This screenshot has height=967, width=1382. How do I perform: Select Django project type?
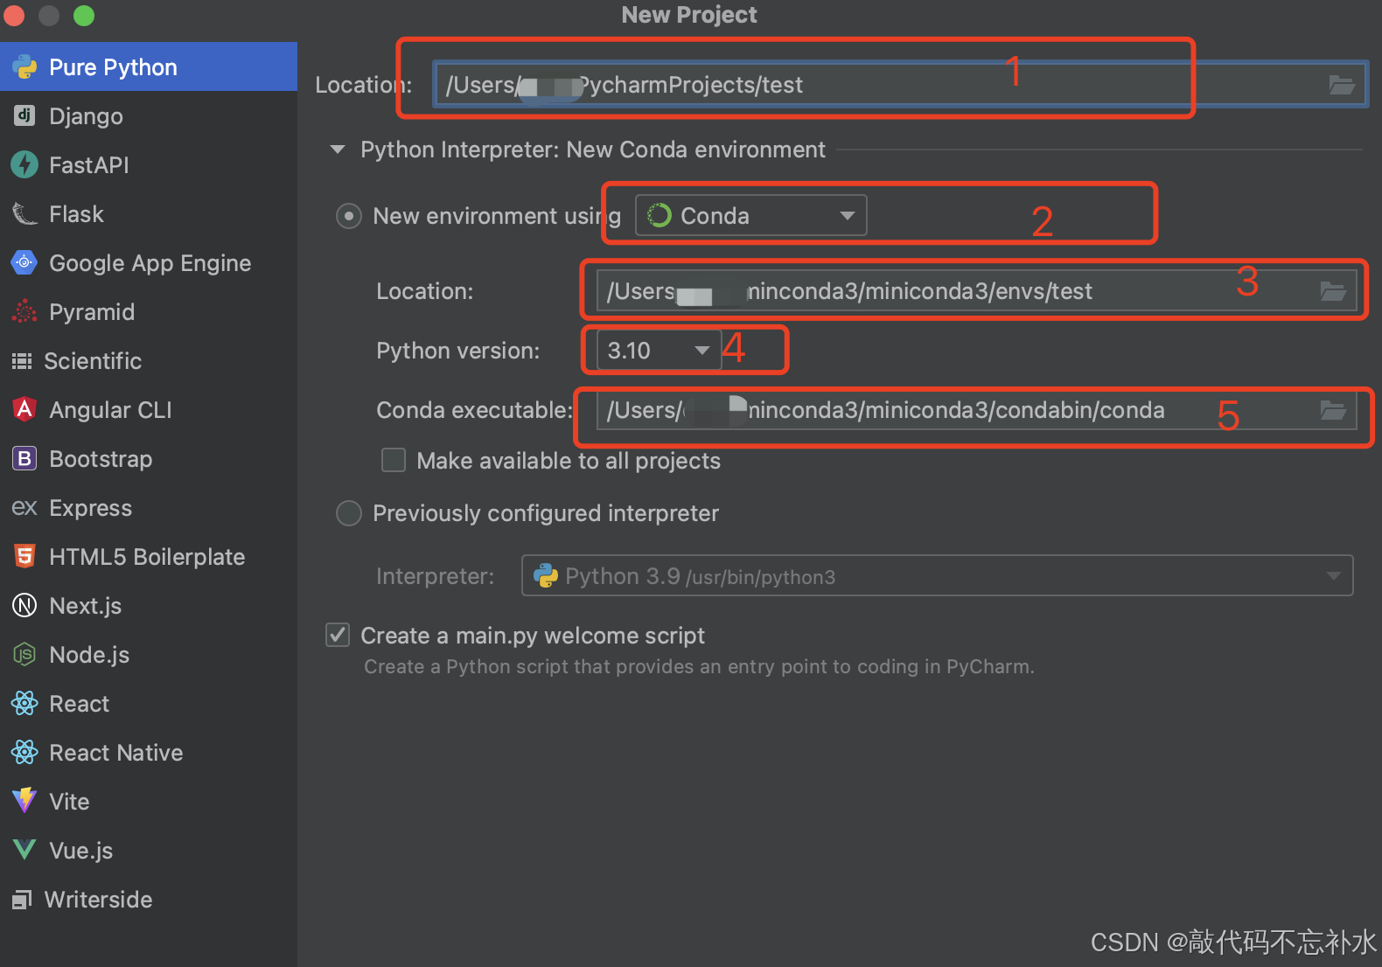click(149, 115)
